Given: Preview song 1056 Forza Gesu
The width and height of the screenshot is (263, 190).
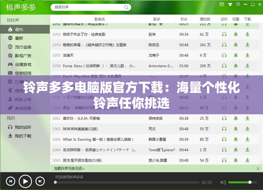Looking at the screenshot, I should (x=224, y=66).
